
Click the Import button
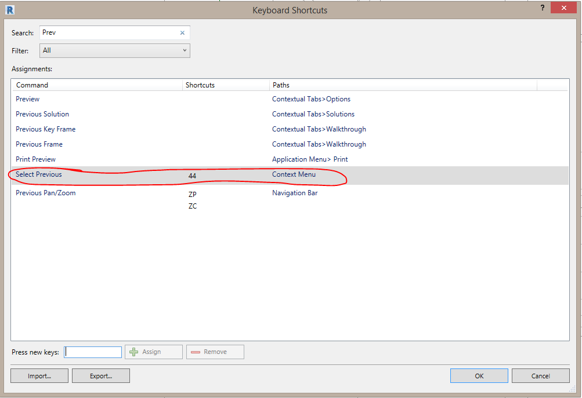(39, 375)
